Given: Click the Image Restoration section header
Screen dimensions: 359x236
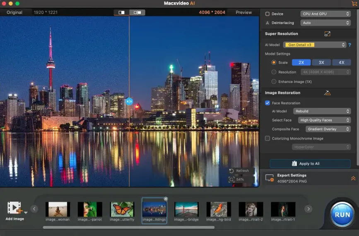Looking at the screenshot, I should (282, 93).
